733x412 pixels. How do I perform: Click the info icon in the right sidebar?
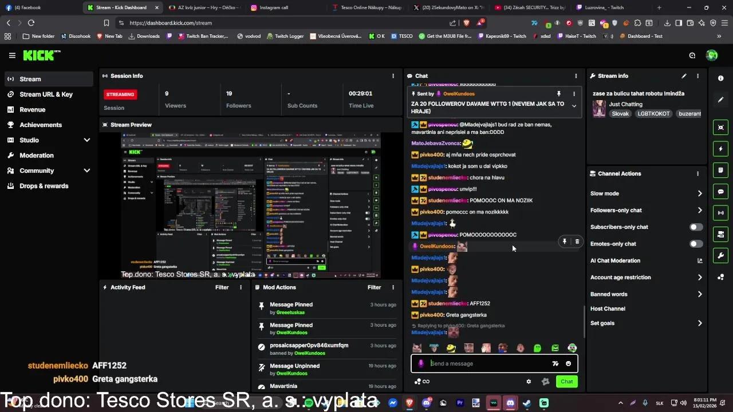click(721, 78)
